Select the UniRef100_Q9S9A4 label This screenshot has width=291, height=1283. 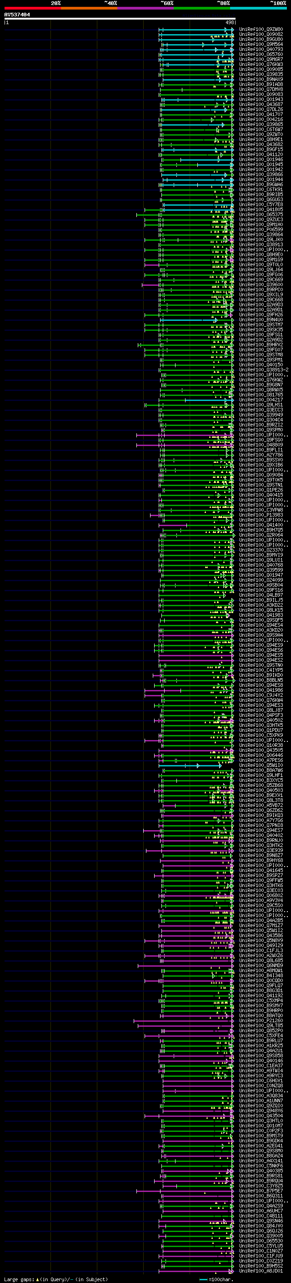[261, 635]
